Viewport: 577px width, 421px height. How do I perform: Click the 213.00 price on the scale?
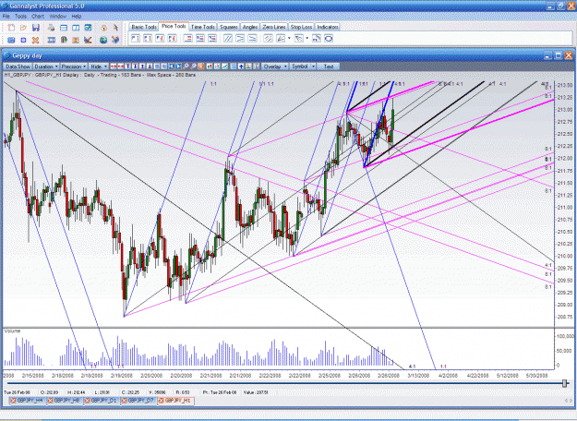565,110
